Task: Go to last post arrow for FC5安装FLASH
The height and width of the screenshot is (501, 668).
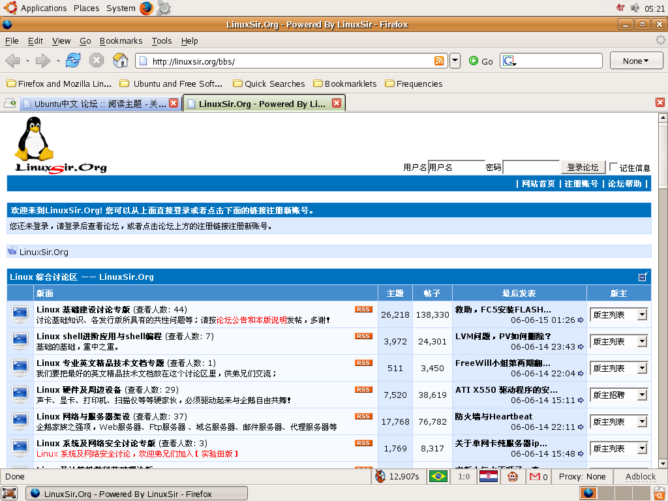Action: [x=581, y=320]
